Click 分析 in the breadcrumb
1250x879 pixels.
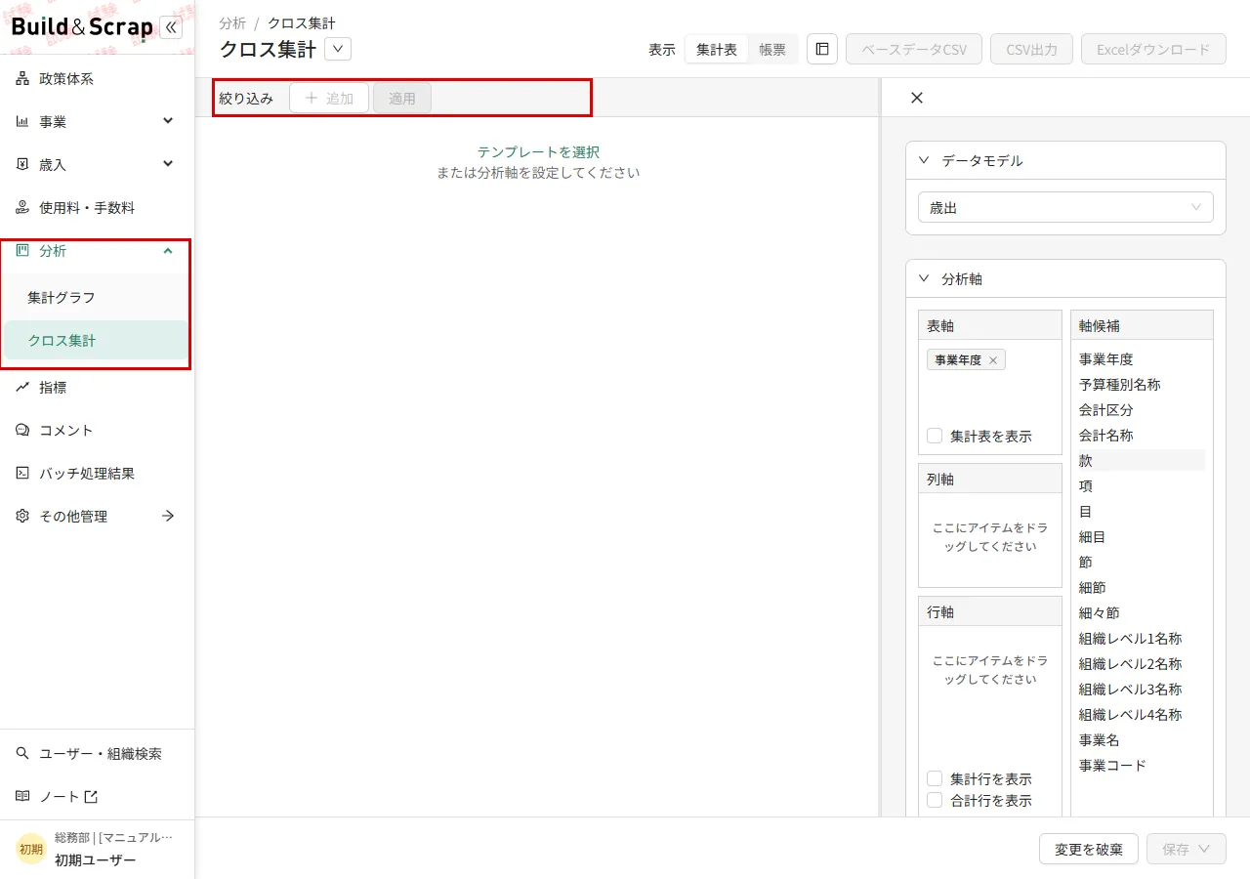point(232,22)
